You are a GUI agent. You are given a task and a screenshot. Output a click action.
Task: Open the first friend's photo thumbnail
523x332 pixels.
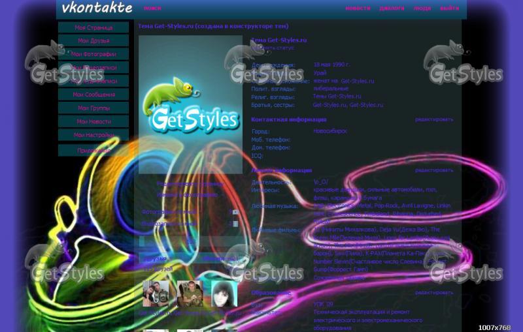pos(156,294)
